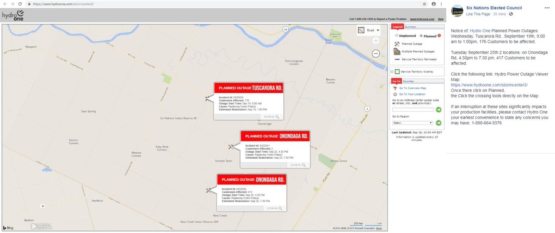
Task: Click the Go To Overview Map icon
Action: pos(395,88)
